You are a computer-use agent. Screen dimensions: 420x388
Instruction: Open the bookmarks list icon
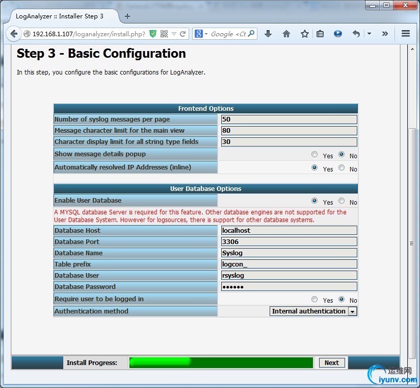[x=320, y=34]
